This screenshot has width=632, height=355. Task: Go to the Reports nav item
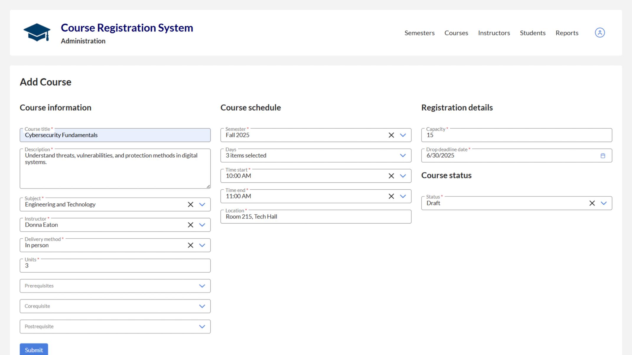(567, 33)
